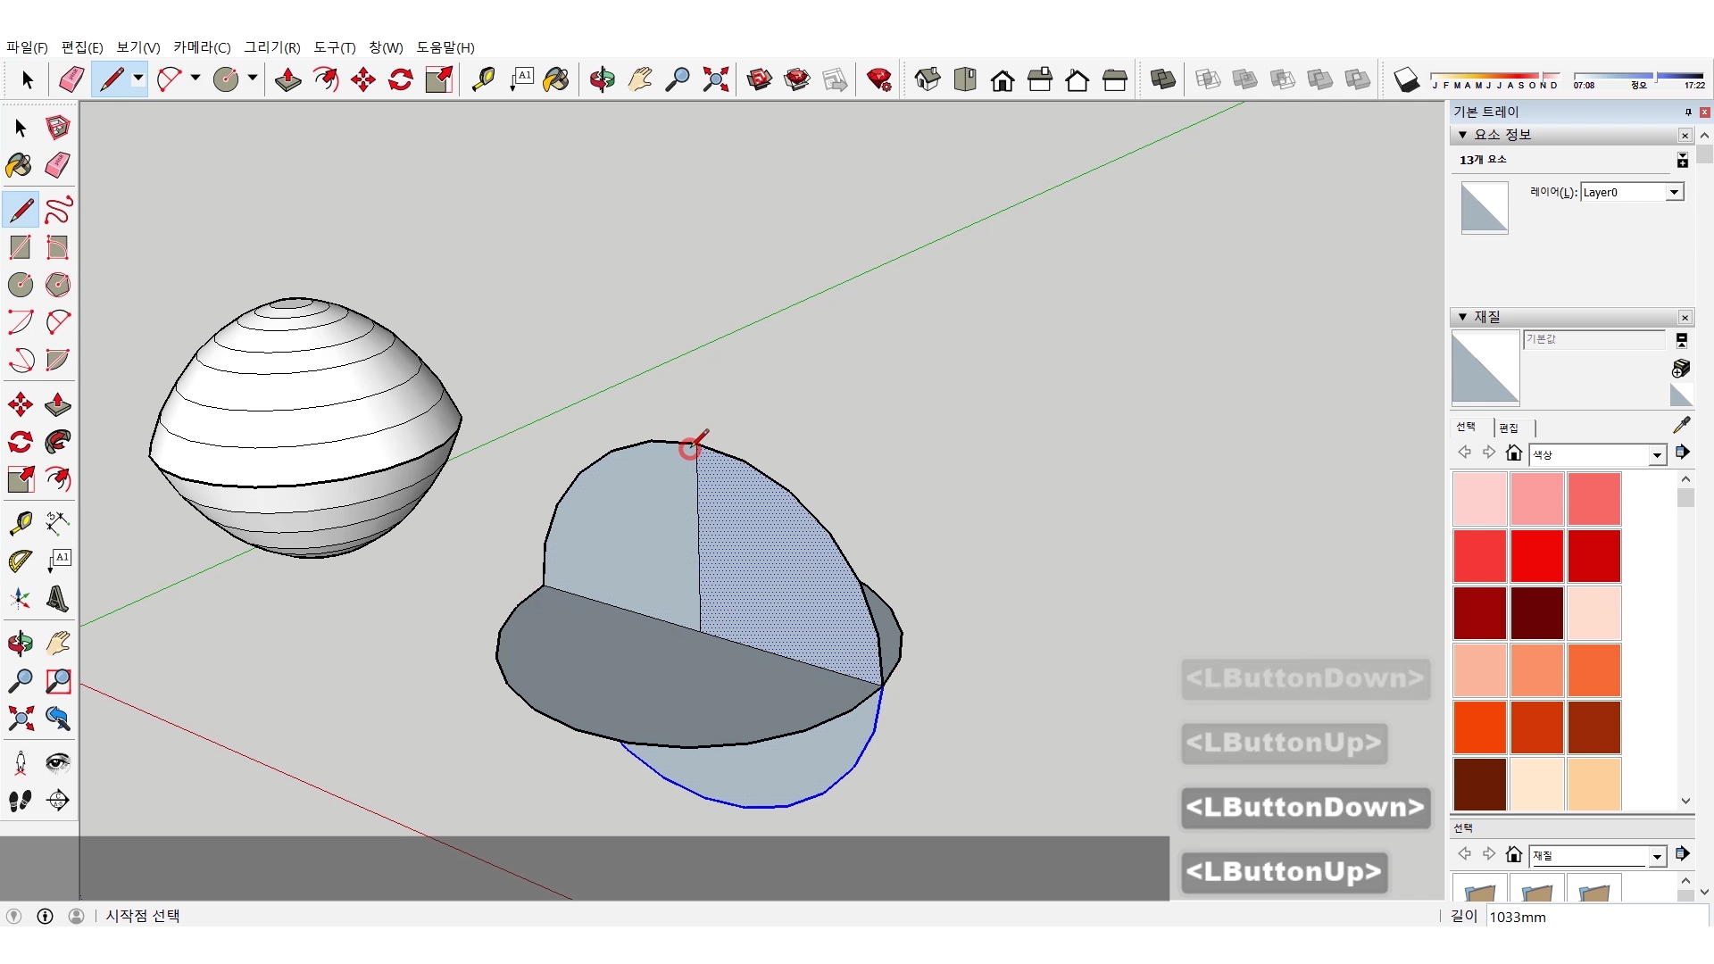This screenshot has height=964, width=1714.
Task: Collapse the 재질 panel section
Action: (x=1462, y=317)
